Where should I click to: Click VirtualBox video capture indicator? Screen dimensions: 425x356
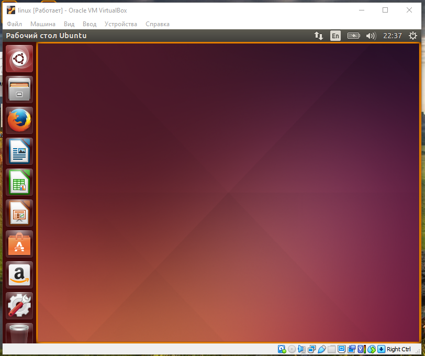352,349
